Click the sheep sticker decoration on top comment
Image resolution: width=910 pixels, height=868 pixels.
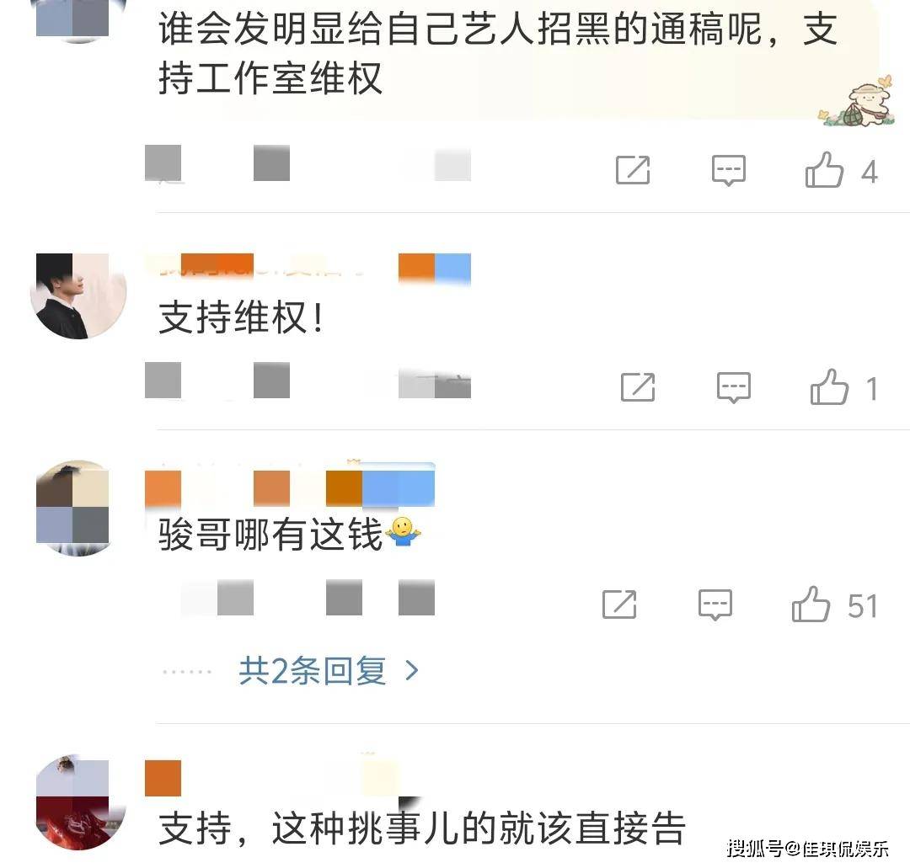point(858,103)
